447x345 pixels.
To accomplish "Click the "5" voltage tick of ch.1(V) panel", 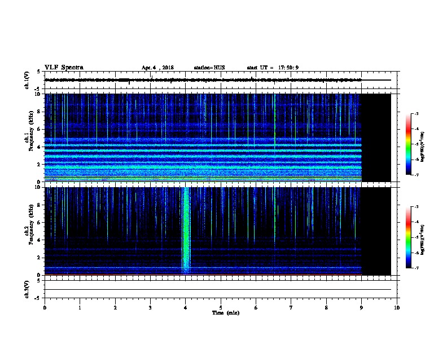I will pos(39,72).
